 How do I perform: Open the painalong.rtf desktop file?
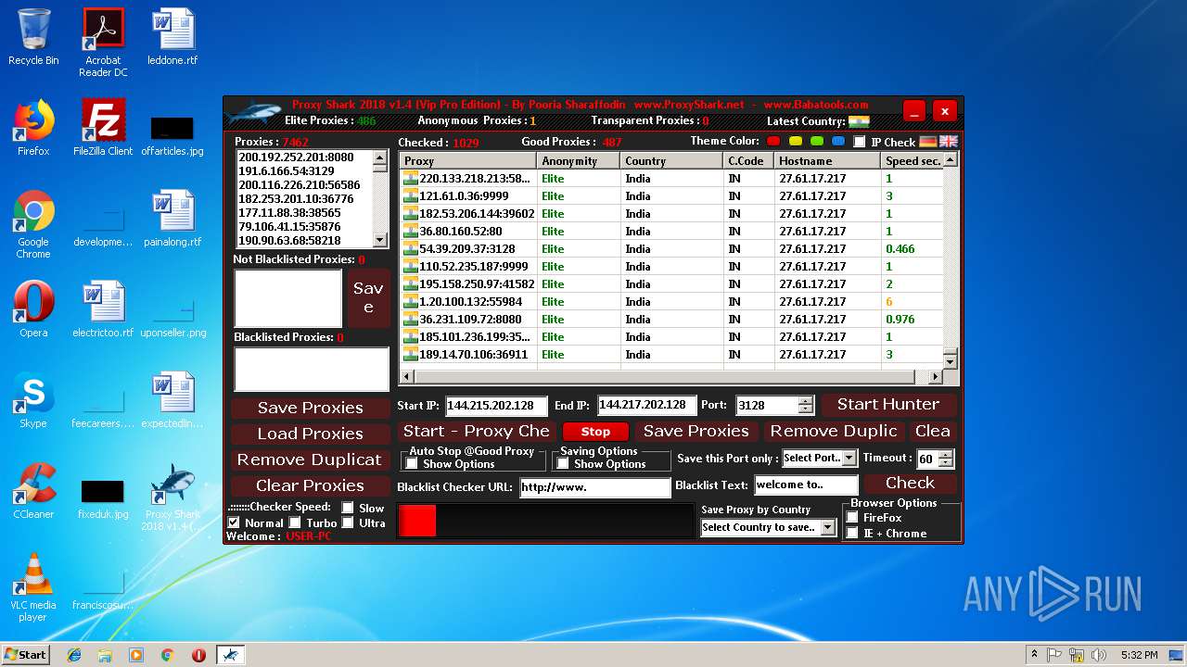[x=172, y=219]
